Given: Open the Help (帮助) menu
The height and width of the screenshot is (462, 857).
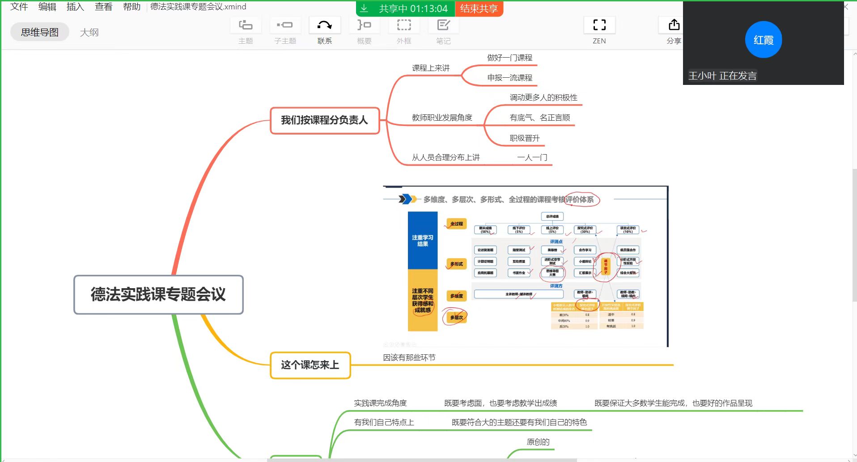Looking at the screenshot, I should click(x=132, y=7).
